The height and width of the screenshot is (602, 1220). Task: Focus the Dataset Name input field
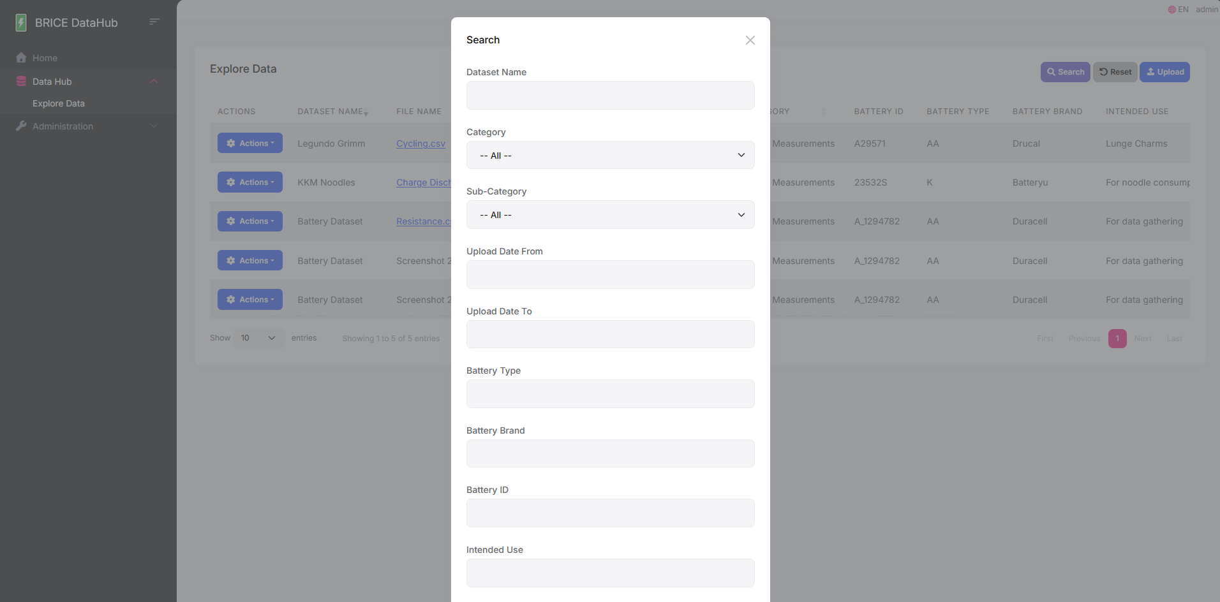pyautogui.click(x=610, y=95)
